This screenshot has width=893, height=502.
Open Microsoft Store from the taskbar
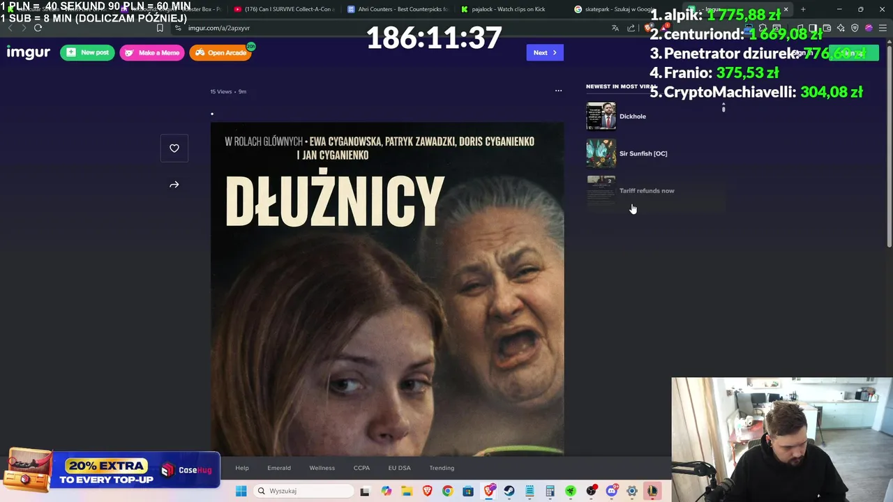[x=468, y=491]
